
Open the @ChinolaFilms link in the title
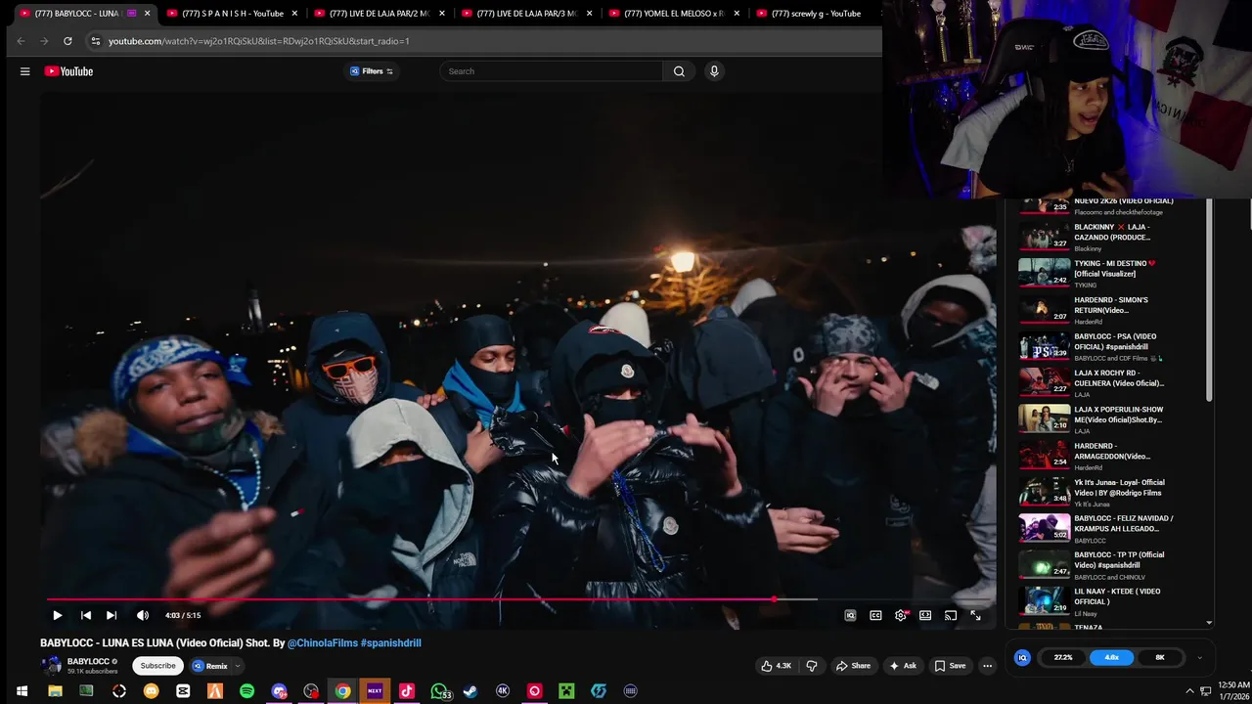coord(322,643)
